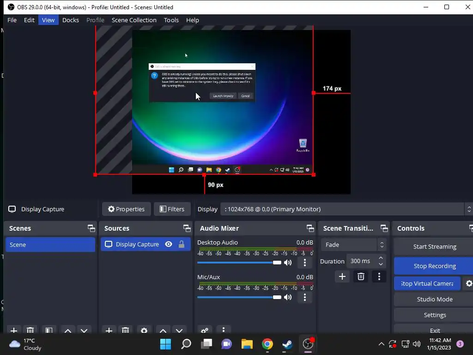Open Mic/Aux options menu
The width and height of the screenshot is (473, 355).
305,297
